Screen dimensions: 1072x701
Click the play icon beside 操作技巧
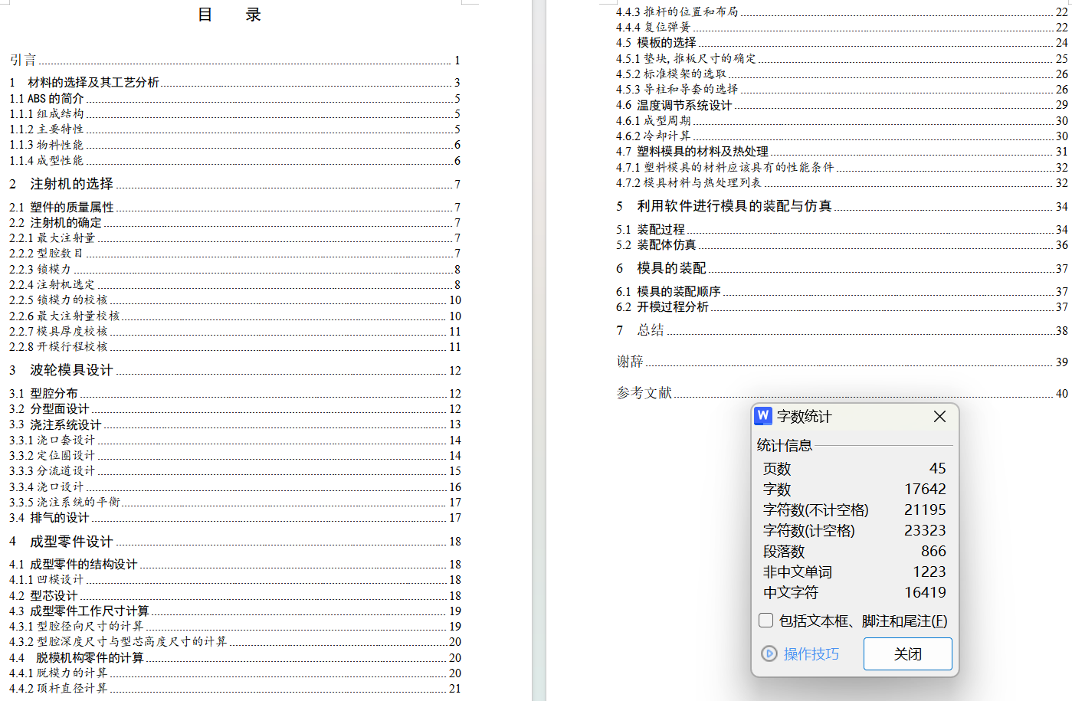click(769, 654)
